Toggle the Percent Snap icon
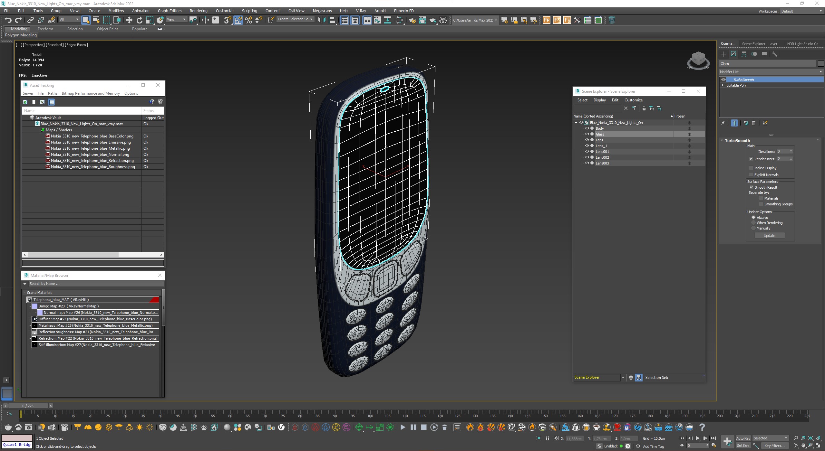 pos(248,20)
